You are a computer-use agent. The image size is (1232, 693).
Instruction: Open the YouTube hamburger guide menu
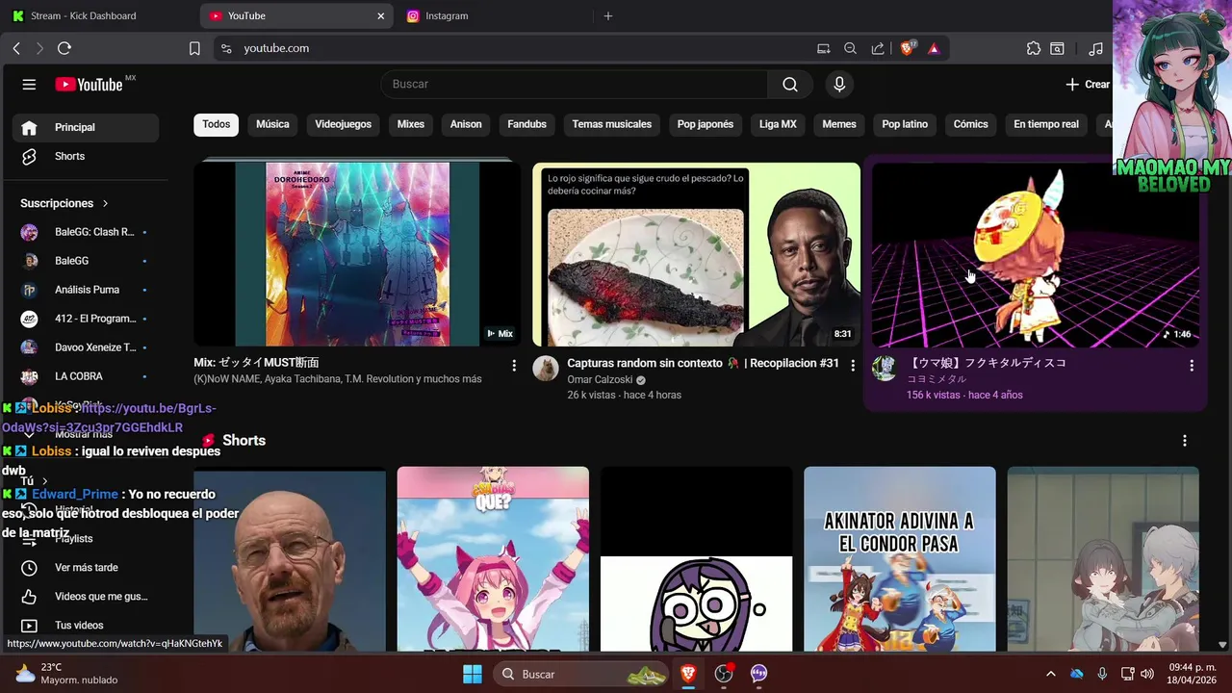click(29, 85)
